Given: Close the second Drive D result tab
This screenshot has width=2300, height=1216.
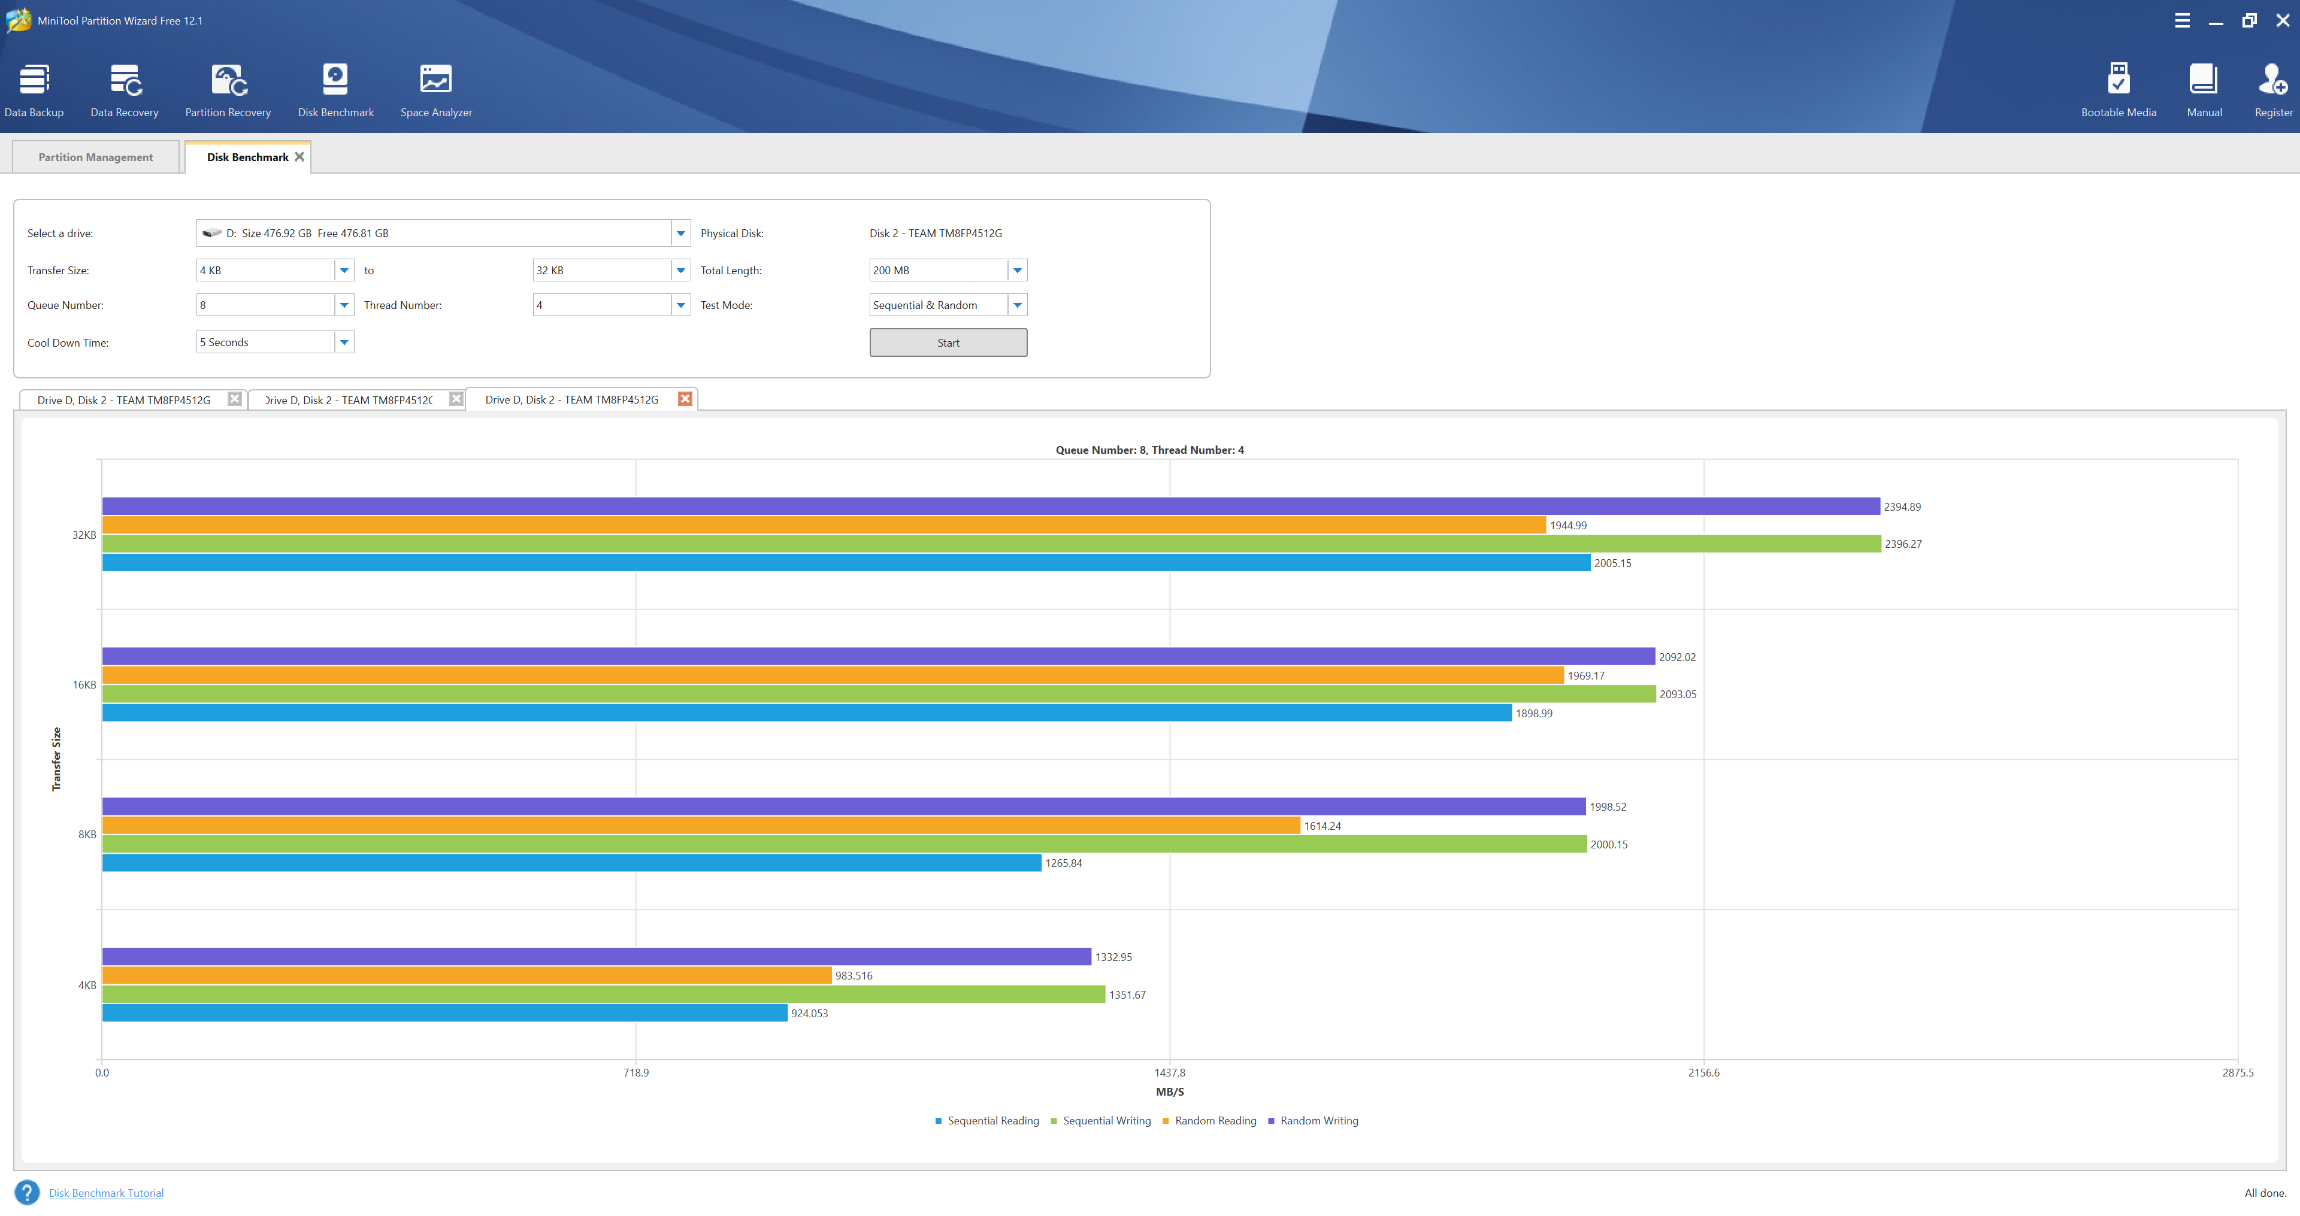Looking at the screenshot, I should [x=456, y=399].
